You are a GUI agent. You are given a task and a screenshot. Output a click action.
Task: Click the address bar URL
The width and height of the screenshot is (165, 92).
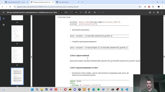pyautogui.click(x=47, y=7)
